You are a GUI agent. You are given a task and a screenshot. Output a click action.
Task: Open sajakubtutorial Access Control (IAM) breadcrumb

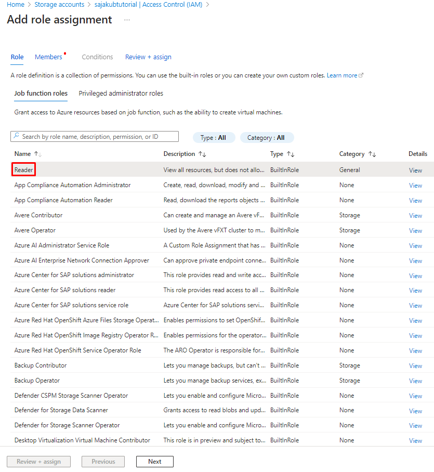[148, 5]
